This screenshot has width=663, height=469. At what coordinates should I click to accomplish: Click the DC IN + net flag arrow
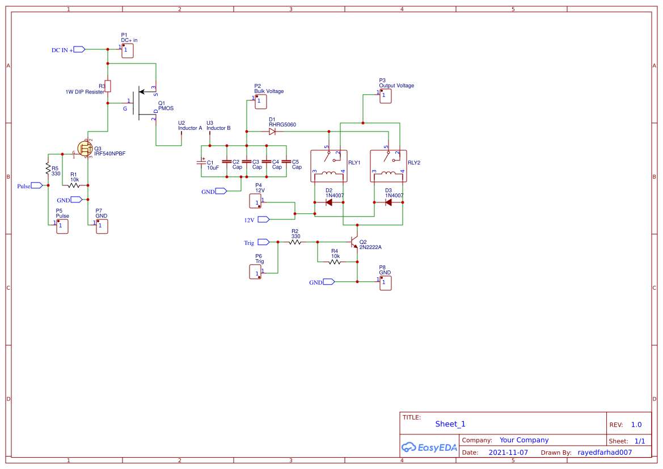[78, 50]
